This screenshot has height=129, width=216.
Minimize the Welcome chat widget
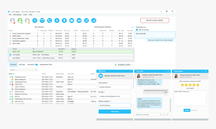(130, 71)
